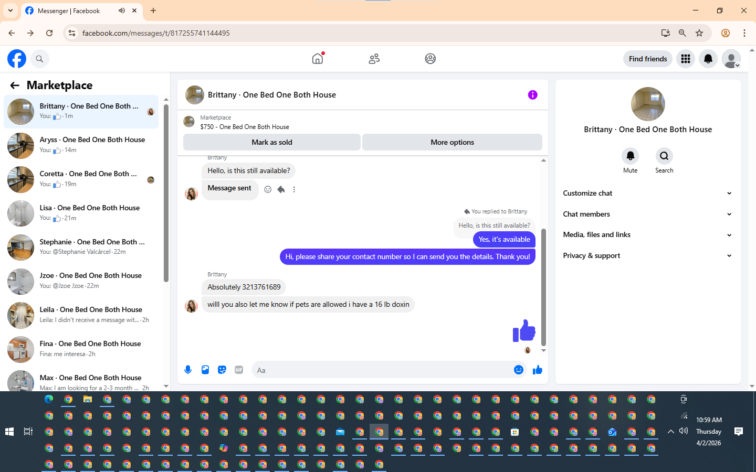This screenshot has width=756, height=472.
Task: Click the install app icon in the address bar
Action: 666,33
